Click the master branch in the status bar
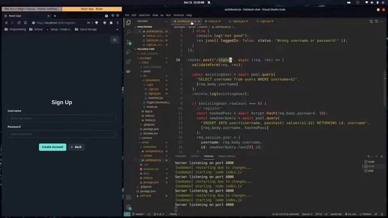Viewport: 388px width, 218px height. [x=138, y=214]
